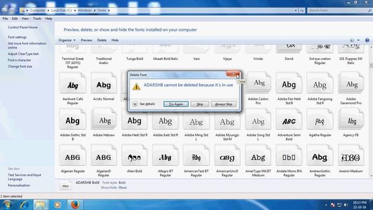Click the Windows Explorer taskbar icon
Image resolution: width=373 pixels, height=210 pixels.
[x=41, y=205]
